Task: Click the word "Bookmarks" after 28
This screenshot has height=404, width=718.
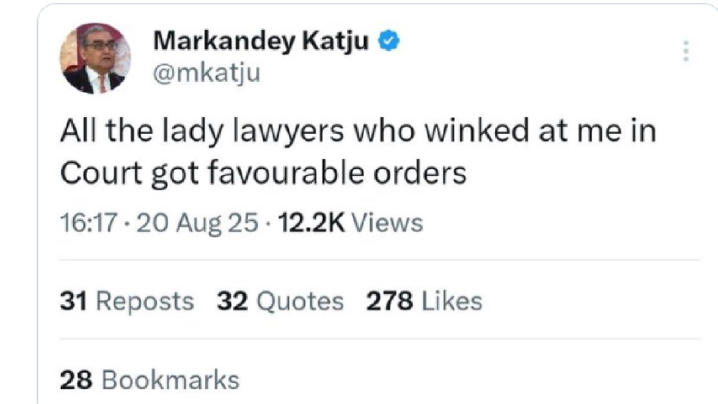Action: click(x=171, y=380)
